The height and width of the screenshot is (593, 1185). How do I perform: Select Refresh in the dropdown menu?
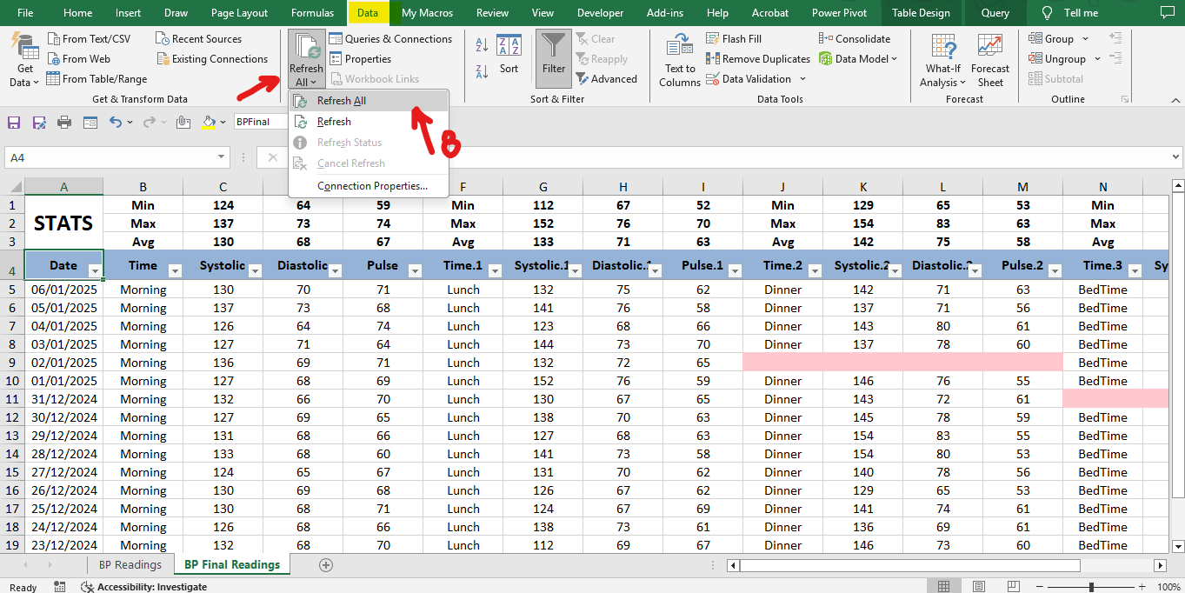pyautogui.click(x=369, y=122)
